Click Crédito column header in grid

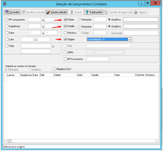coord(102,75)
